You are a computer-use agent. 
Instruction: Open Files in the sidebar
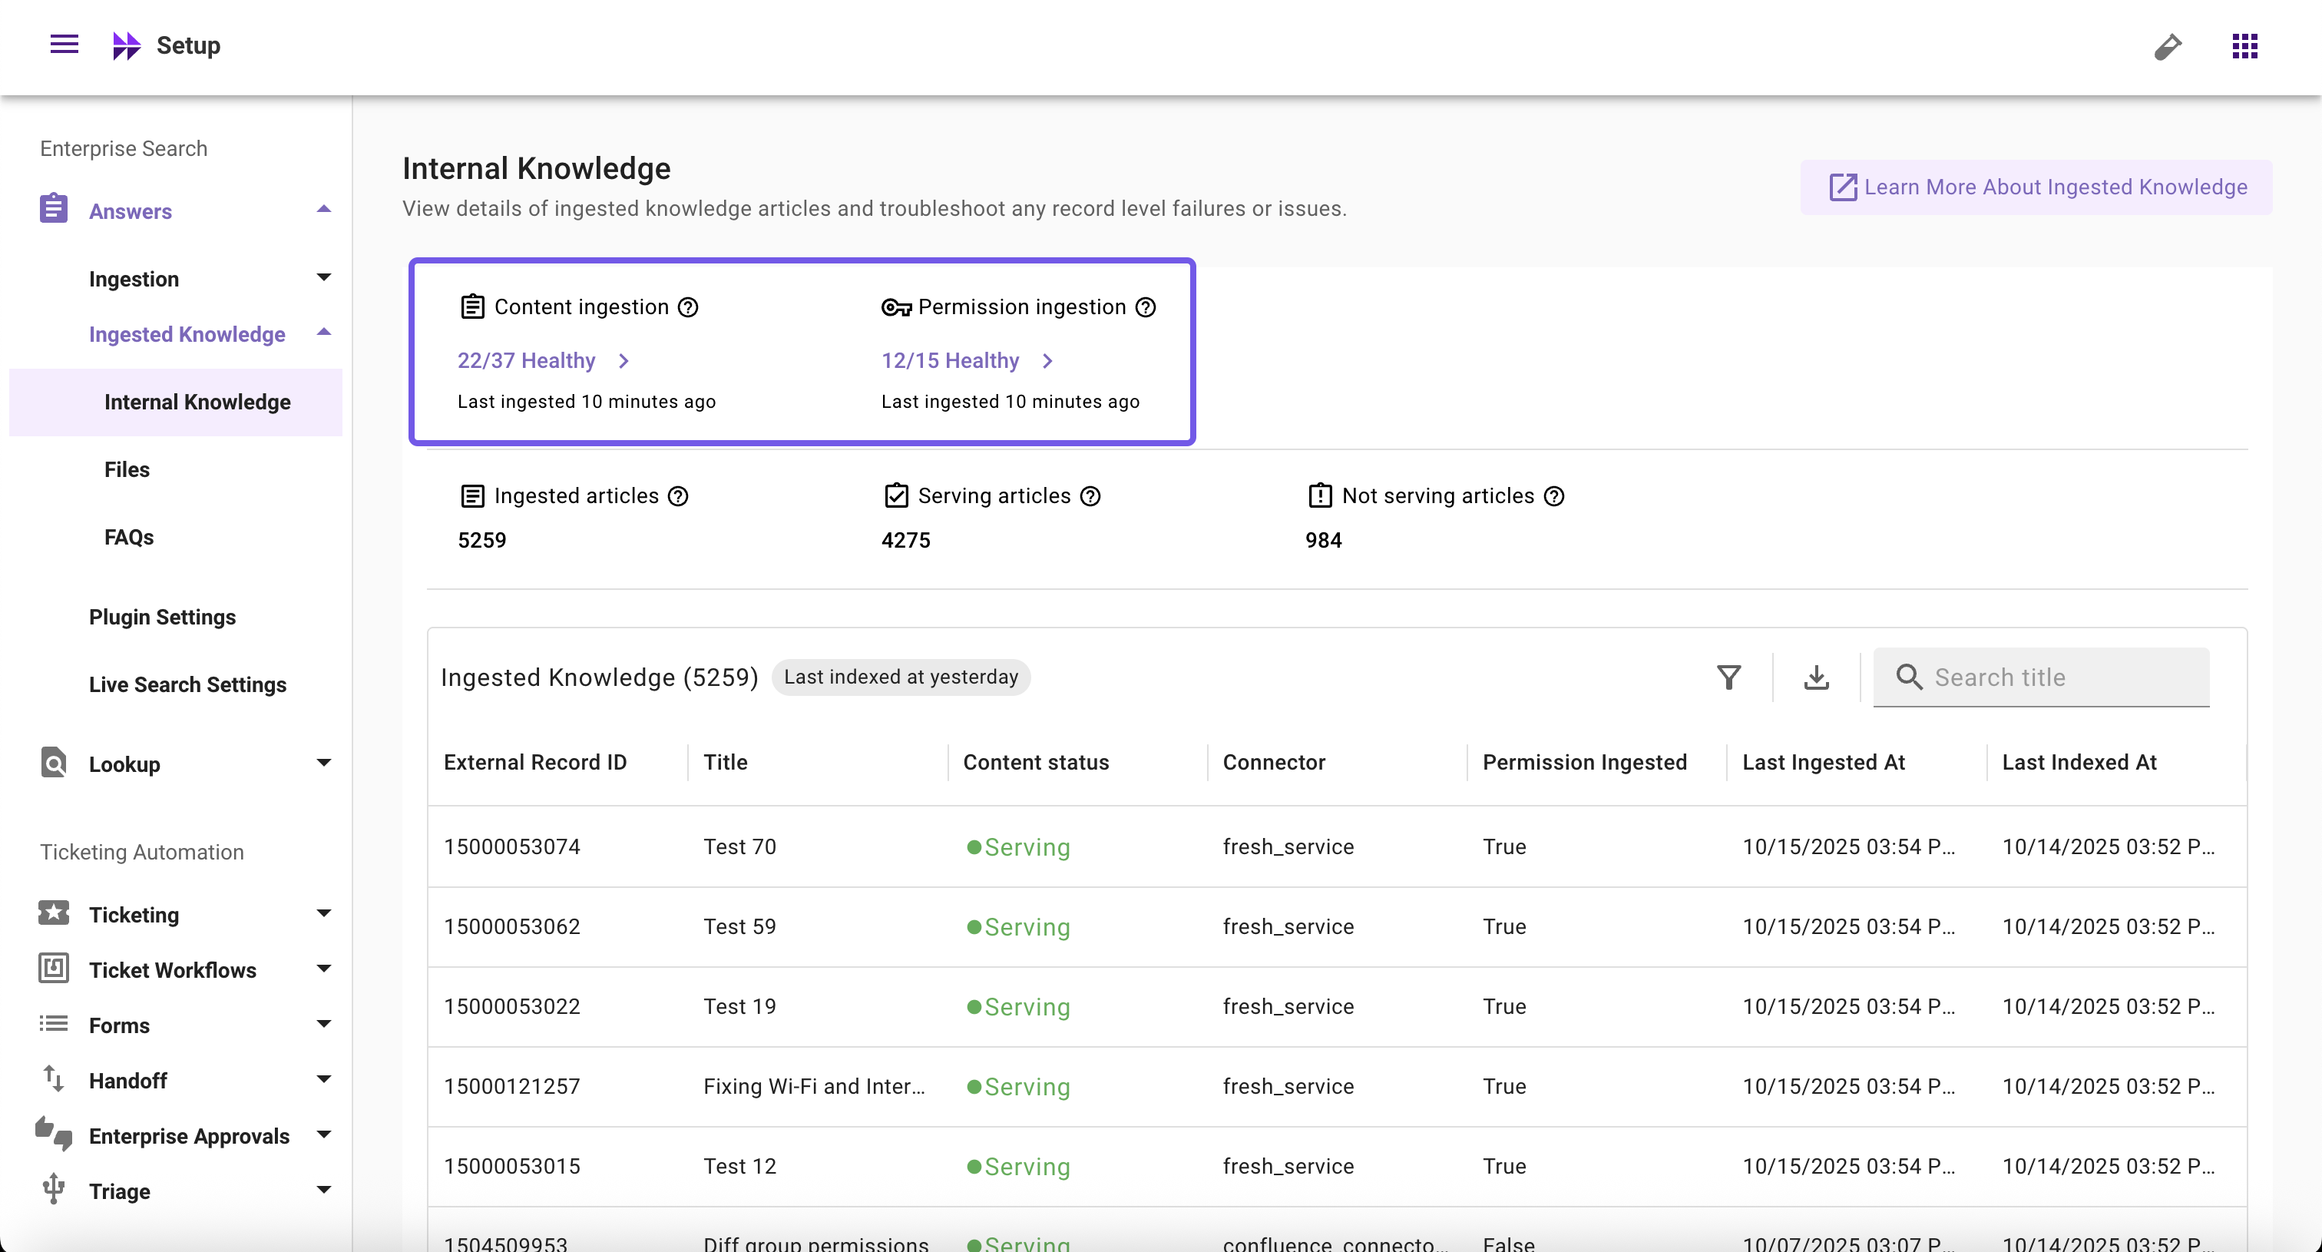pyautogui.click(x=127, y=469)
